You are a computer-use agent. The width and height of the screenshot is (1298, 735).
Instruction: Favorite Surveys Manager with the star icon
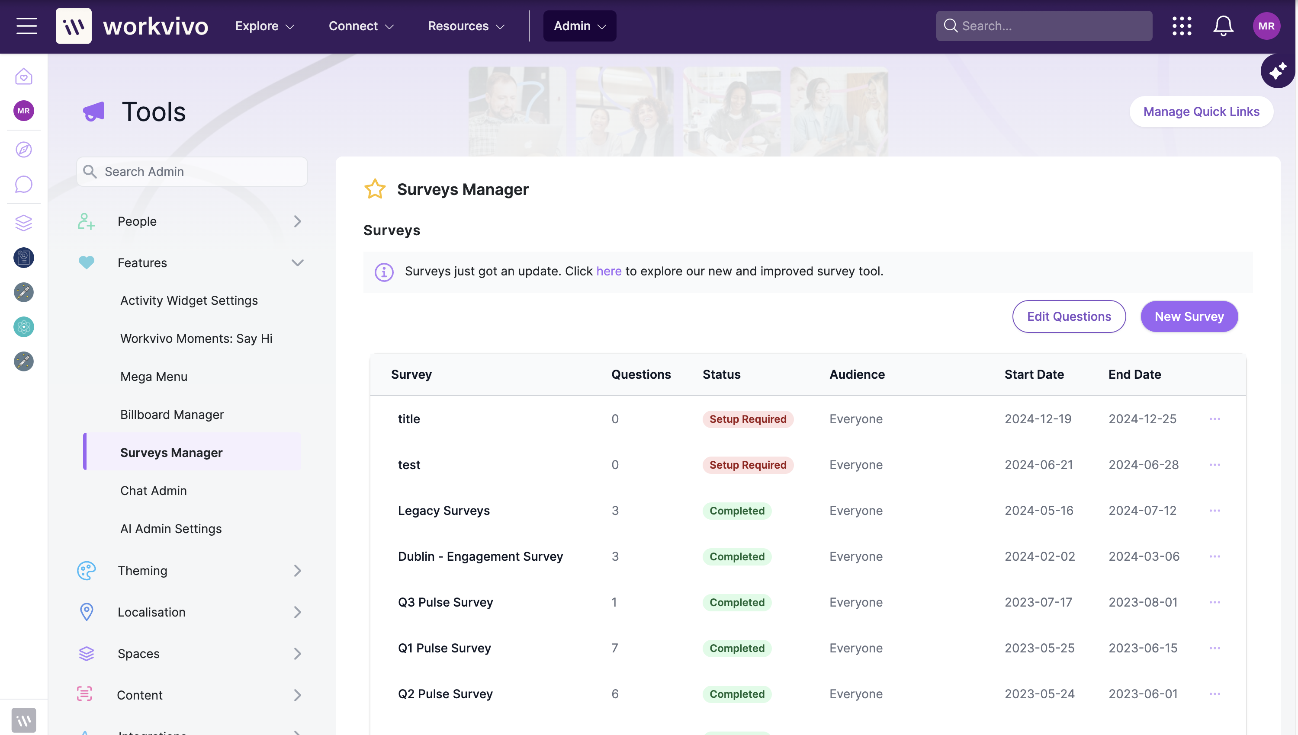coord(375,189)
